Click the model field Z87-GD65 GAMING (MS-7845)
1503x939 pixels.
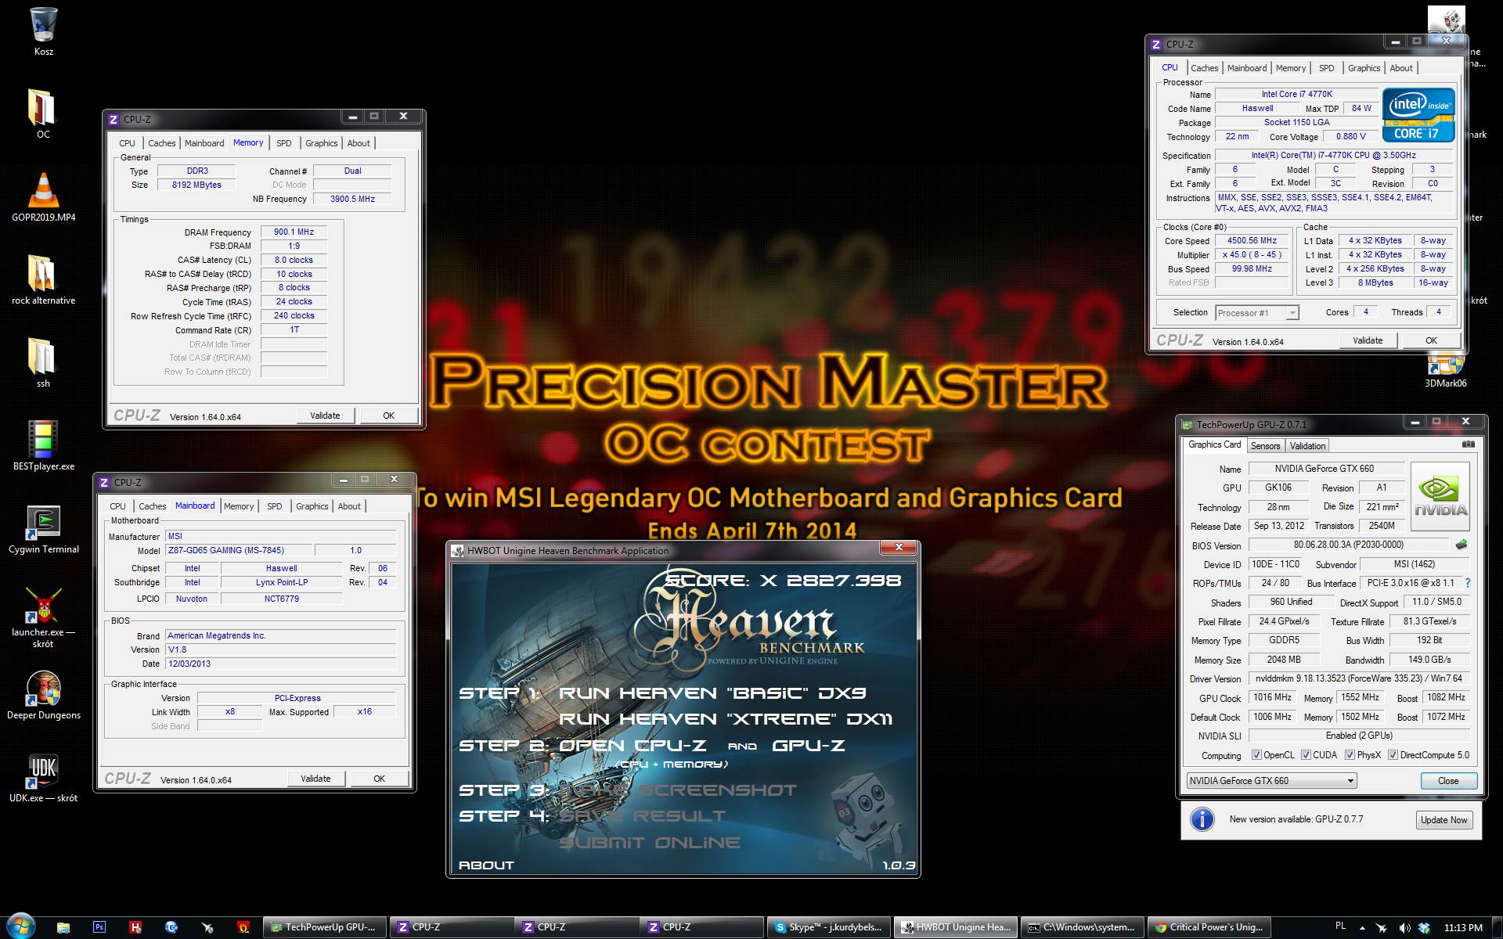click(x=237, y=550)
